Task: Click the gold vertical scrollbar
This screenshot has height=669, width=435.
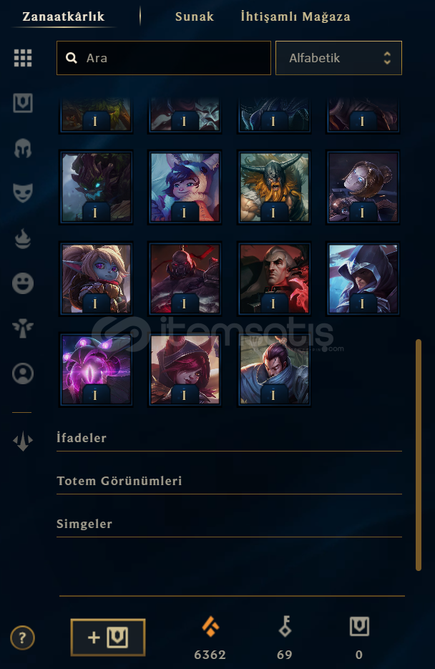Action: (x=419, y=455)
